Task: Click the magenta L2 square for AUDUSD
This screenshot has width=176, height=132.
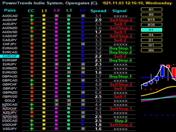Action: pyautogui.click(x=56, y=32)
